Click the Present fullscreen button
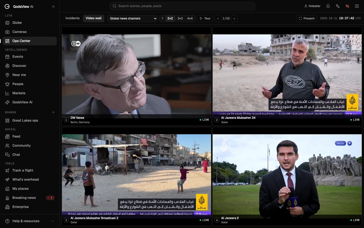Image resolution: width=364 pixels, height=228 pixels. click(307, 19)
